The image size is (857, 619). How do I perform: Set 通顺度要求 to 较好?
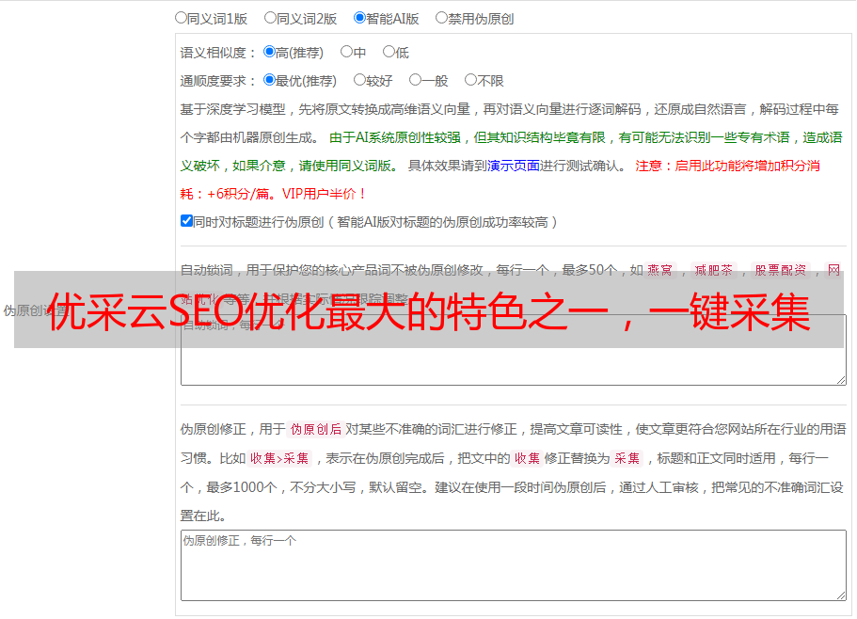359,80
